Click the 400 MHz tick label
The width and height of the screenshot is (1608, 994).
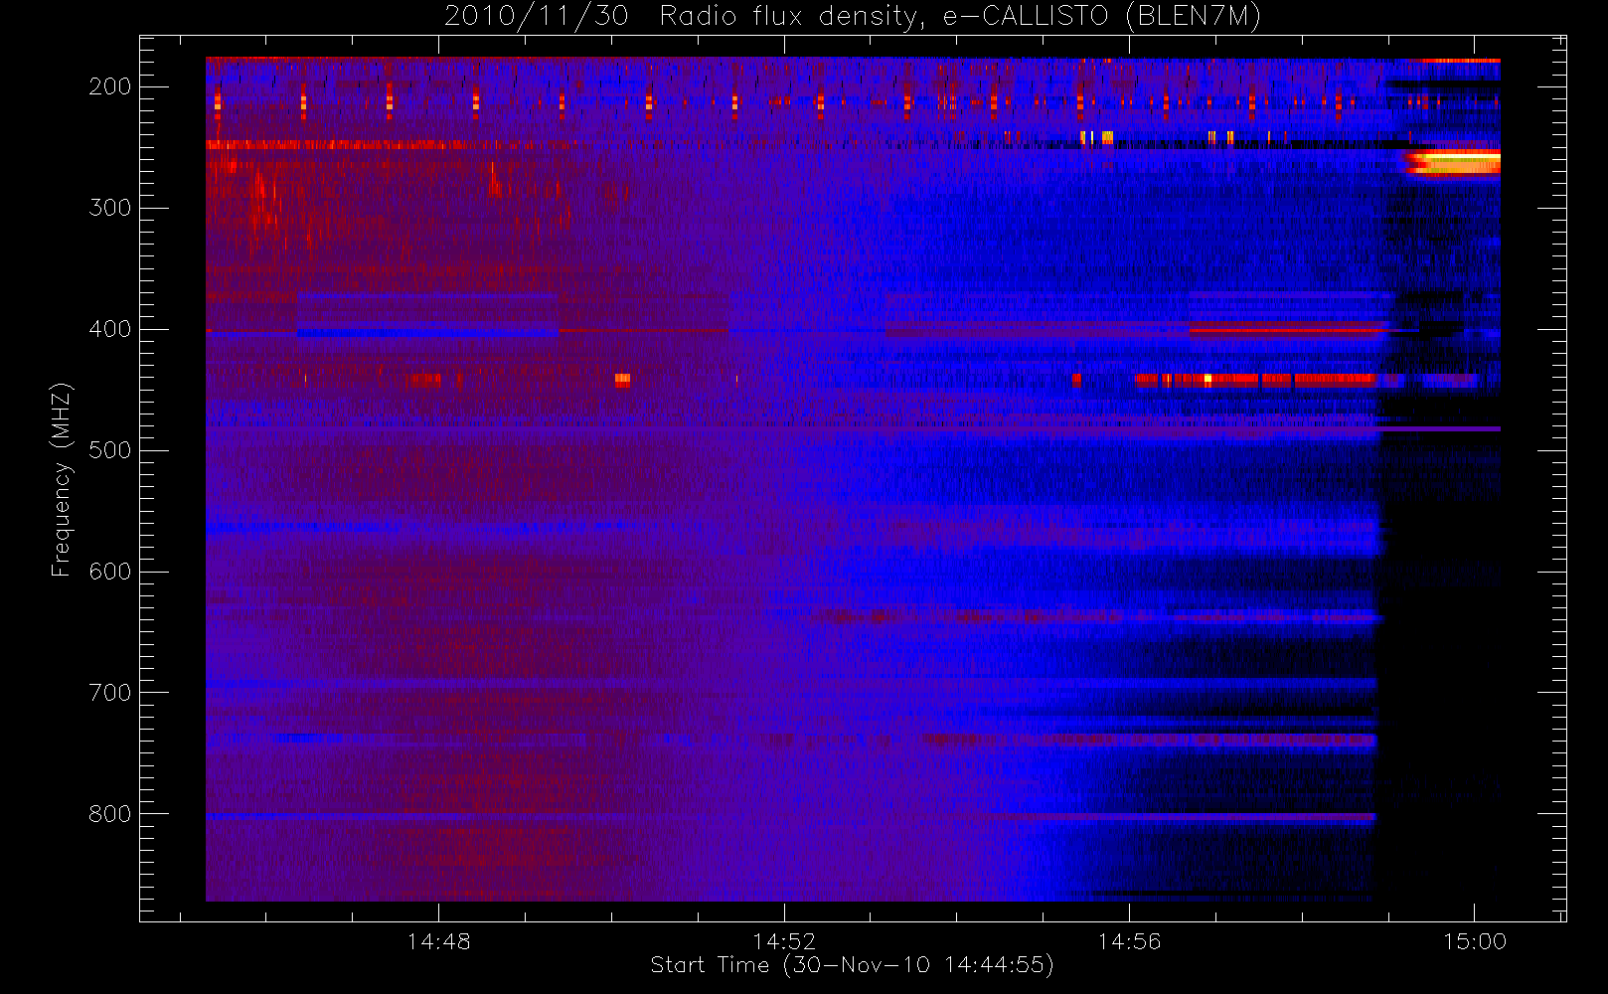click(x=109, y=329)
